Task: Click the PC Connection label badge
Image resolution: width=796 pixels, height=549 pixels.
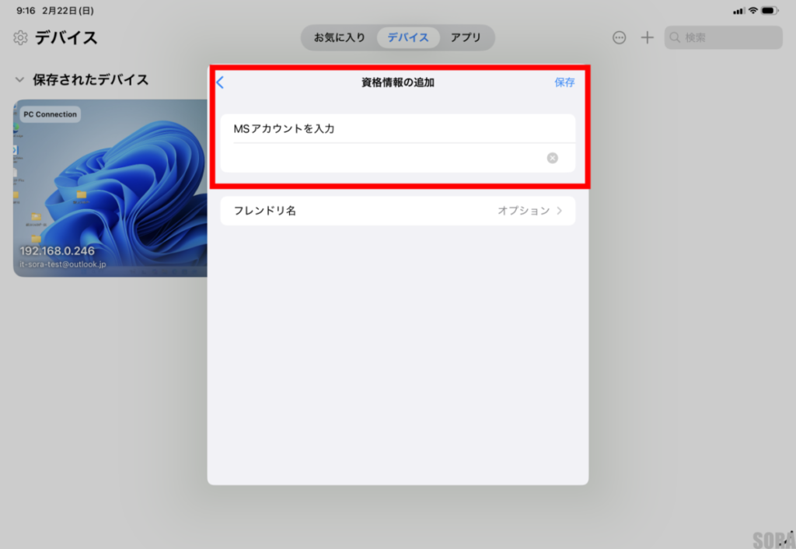Action: [x=50, y=114]
